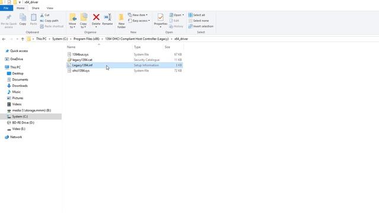Sort by the Name column header
Image resolution: width=379 pixels, height=213 pixels.
point(71,47)
